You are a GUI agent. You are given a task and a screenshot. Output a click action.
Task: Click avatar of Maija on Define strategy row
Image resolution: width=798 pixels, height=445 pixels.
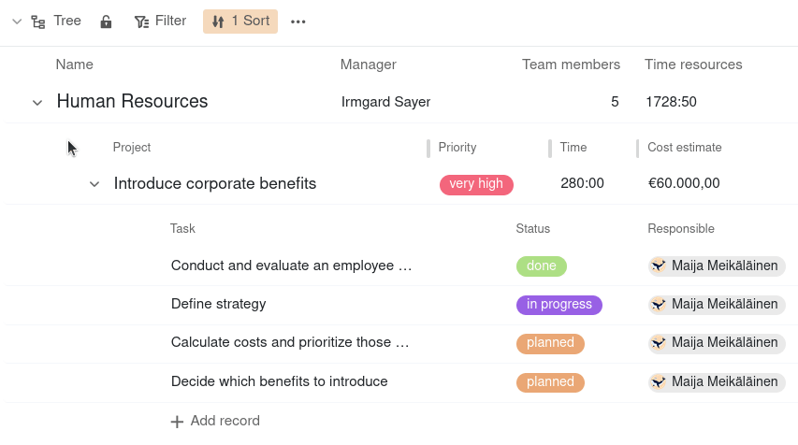coord(659,304)
